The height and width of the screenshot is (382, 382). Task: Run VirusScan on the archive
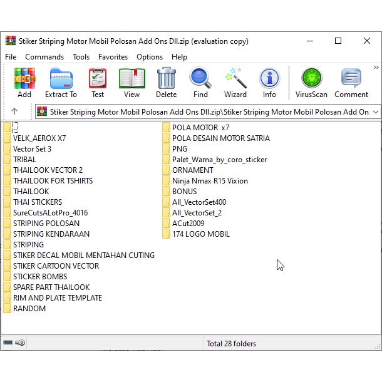tap(311, 83)
